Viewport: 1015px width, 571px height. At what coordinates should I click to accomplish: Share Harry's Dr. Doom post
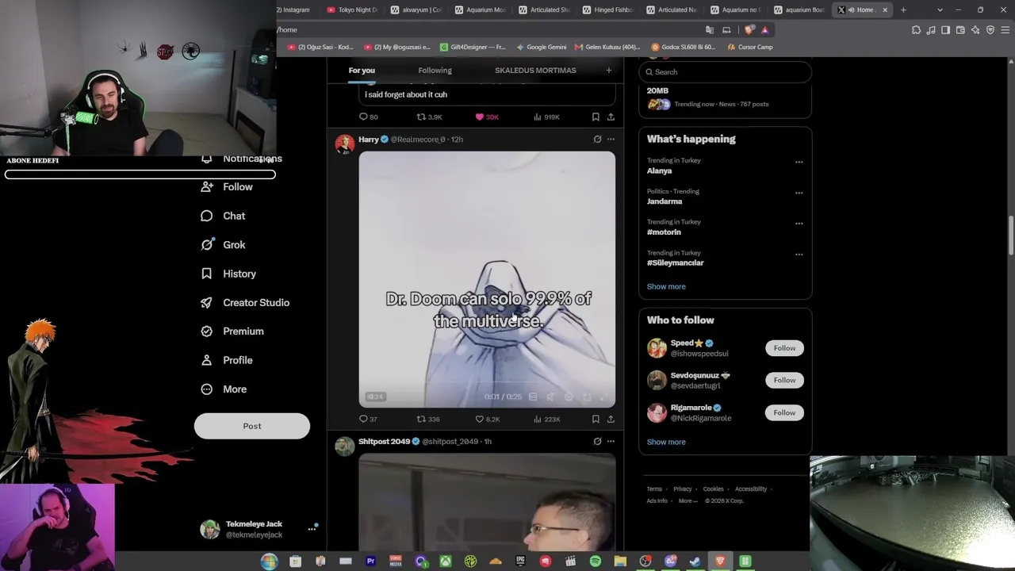pyautogui.click(x=611, y=419)
